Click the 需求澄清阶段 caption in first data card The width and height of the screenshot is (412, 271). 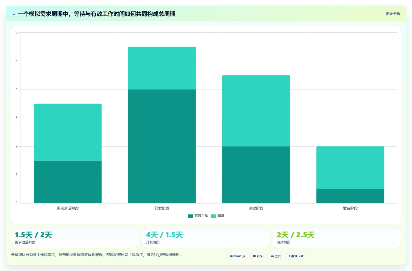click(25, 242)
